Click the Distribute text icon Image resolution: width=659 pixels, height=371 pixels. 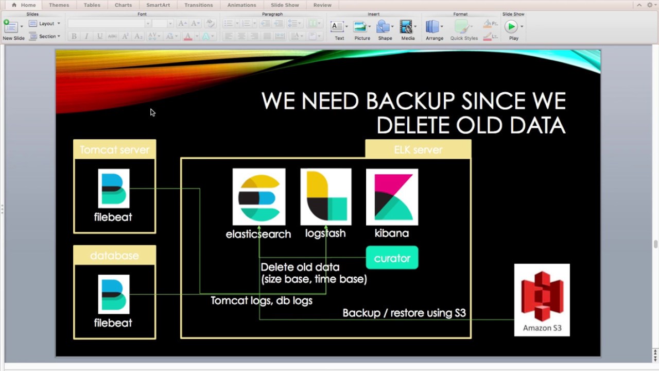(x=280, y=36)
